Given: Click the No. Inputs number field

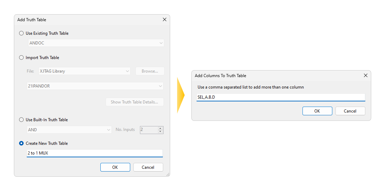Looking at the screenshot, I should (x=148, y=130).
